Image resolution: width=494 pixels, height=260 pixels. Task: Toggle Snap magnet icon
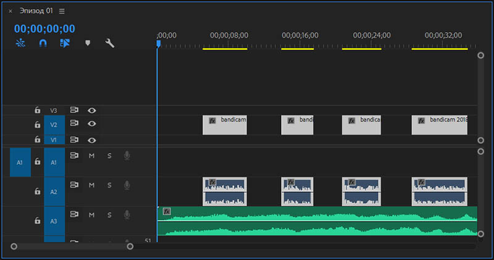43,43
